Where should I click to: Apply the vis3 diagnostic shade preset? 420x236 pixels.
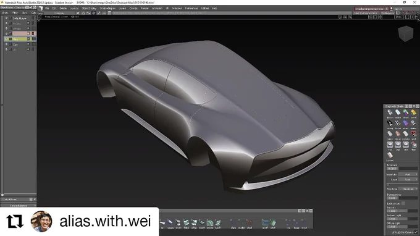[x=406, y=145]
